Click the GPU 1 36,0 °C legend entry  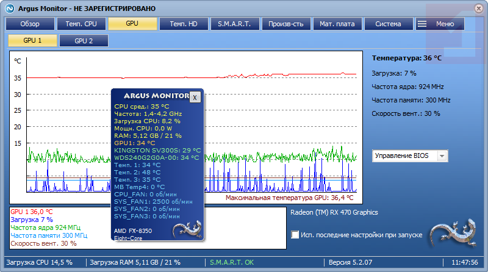click(x=32, y=212)
